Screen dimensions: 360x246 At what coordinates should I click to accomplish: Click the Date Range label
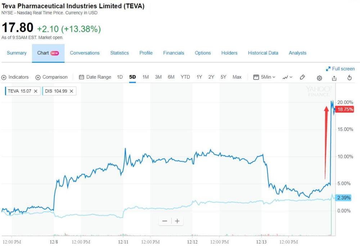tap(99, 77)
